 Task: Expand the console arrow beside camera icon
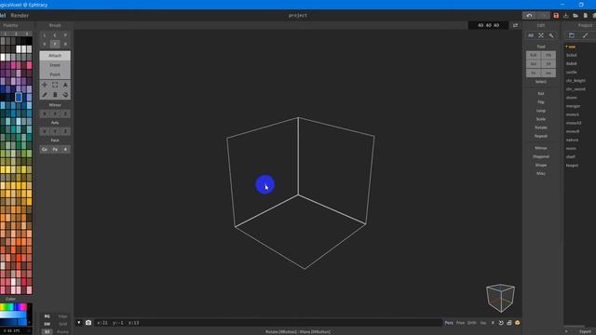[x=78, y=323]
